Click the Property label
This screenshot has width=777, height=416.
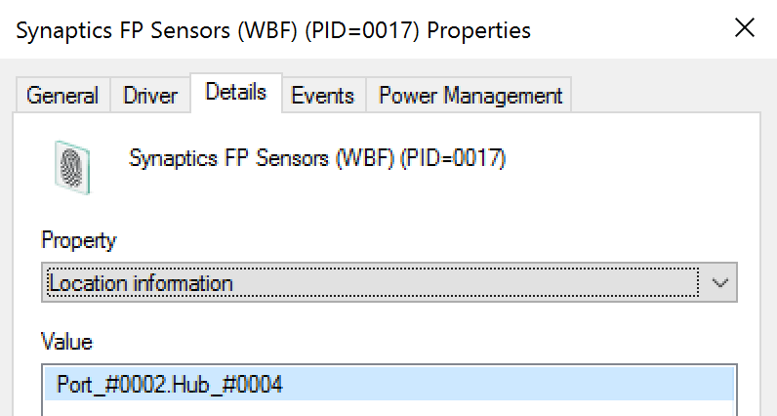tap(78, 240)
